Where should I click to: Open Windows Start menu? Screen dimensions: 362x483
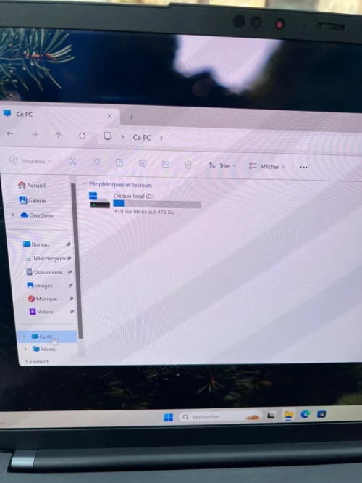click(x=168, y=418)
